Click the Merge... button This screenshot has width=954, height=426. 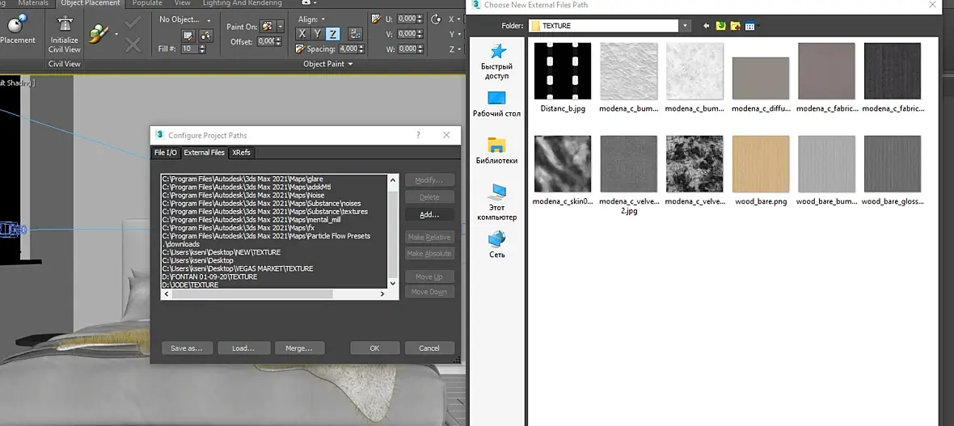299,348
